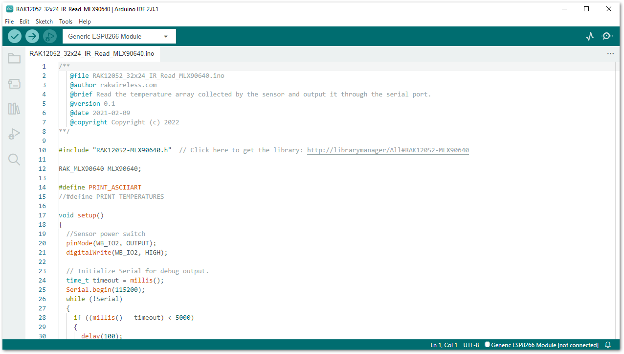The image size is (624, 354).
Task: Open the Search sidebar icon
Action: 14,160
